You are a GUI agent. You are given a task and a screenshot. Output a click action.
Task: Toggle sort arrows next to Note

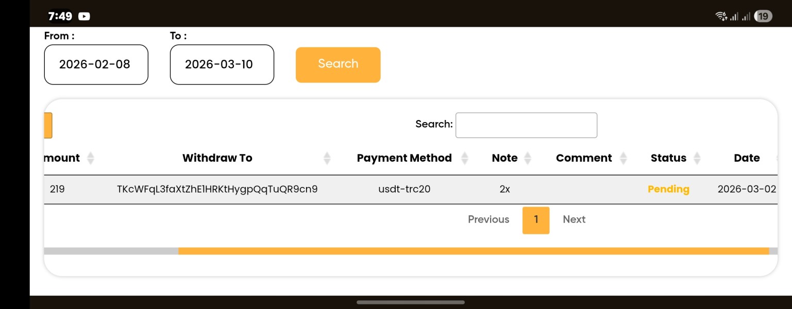point(527,158)
